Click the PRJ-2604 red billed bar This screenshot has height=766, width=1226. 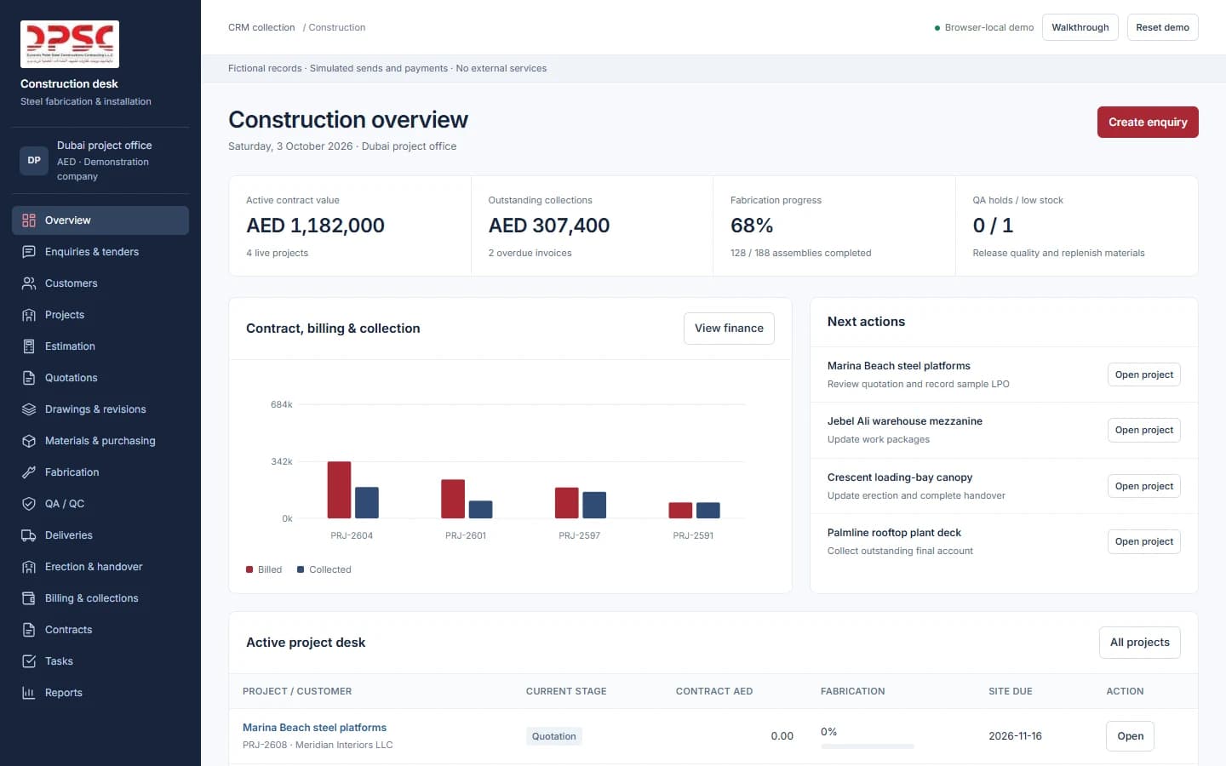click(x=340, y=490)
